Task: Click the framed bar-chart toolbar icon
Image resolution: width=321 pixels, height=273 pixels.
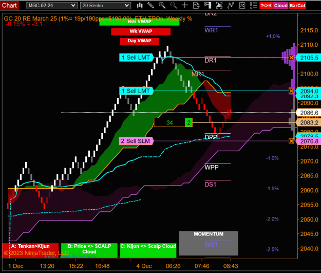Action: pyautogui.click(x=219, y=5)
